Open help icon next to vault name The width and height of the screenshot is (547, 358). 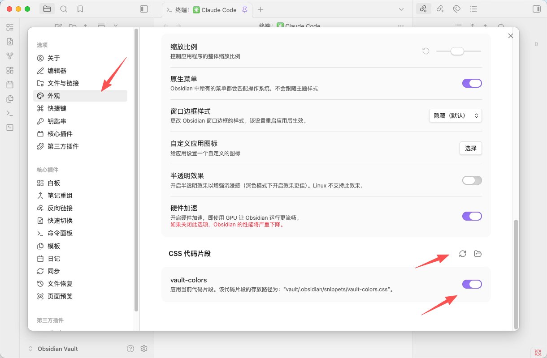(130, 349)
